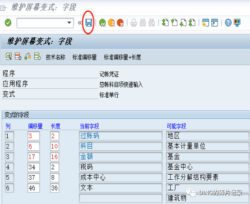
Task: Open the menu icon beside window title
Action: point(3,8)
